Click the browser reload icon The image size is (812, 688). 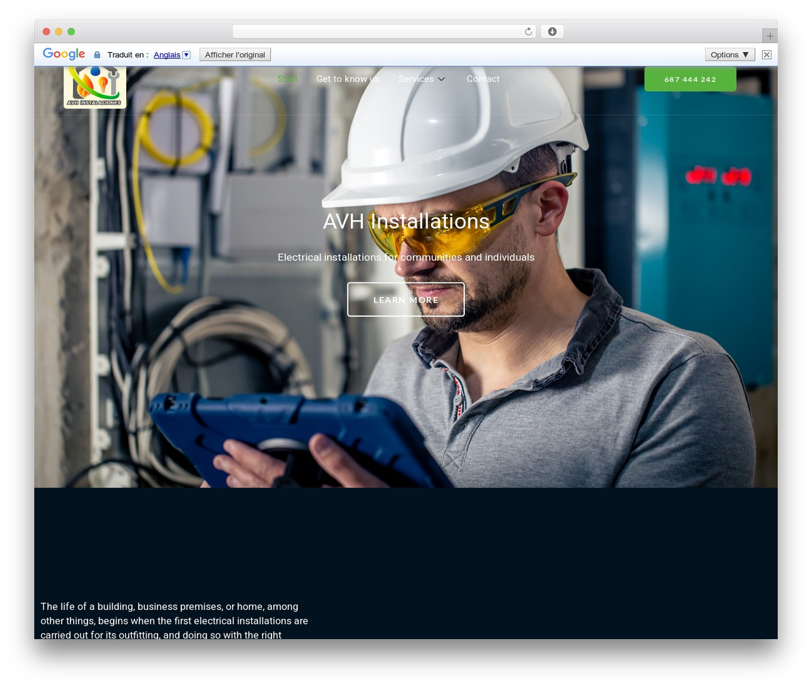tap(528, 32)
